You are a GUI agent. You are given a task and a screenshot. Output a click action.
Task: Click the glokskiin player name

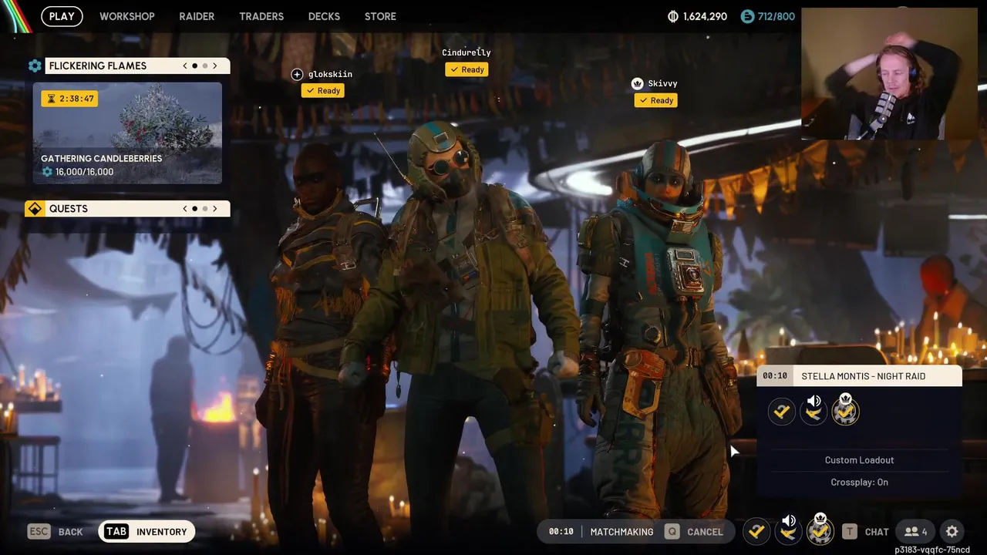point(330,74)
